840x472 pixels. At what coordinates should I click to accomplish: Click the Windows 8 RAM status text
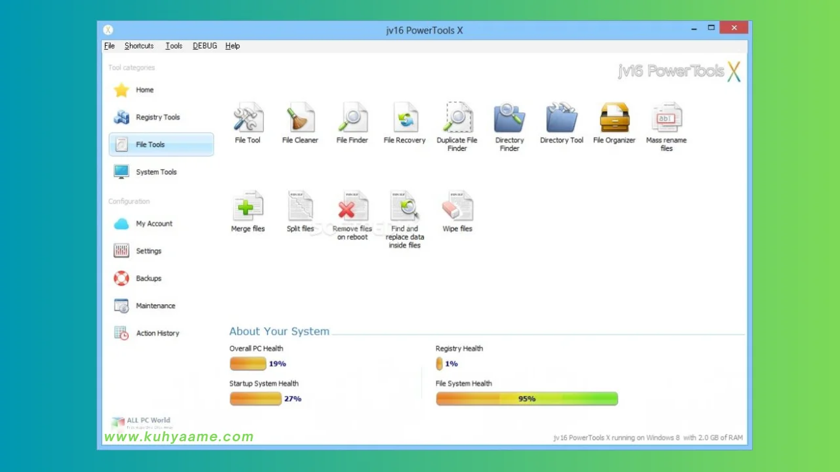[x=648, y=438]
